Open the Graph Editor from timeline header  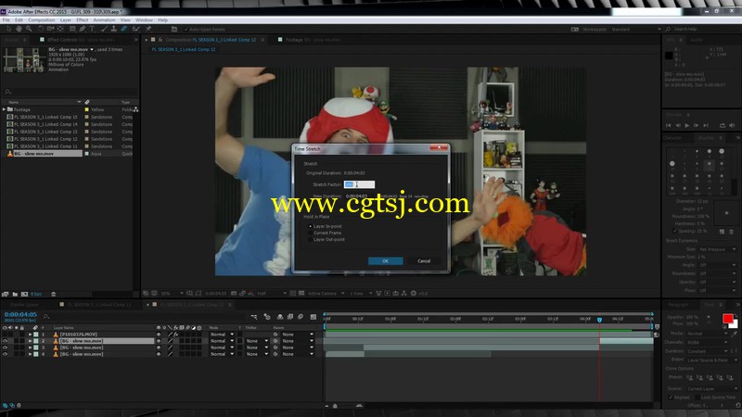pos(313,317)
